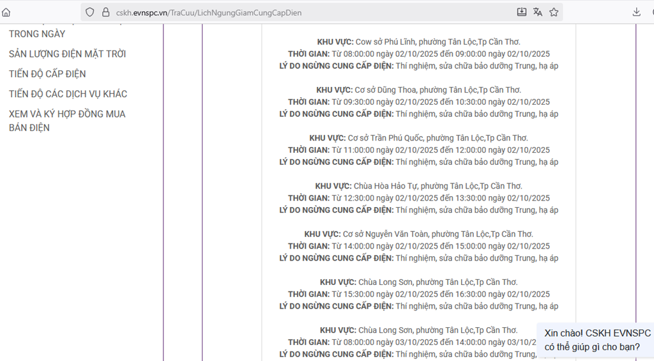Image resolution: width=654 pixels, height=361 pixels.
Task: Open the translate page icon
Action: pyautogui.click(x=538, y=12)
